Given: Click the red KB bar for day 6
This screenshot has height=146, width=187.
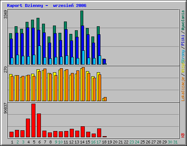Looking at the screenshot, I should click(x=39, y=126).
